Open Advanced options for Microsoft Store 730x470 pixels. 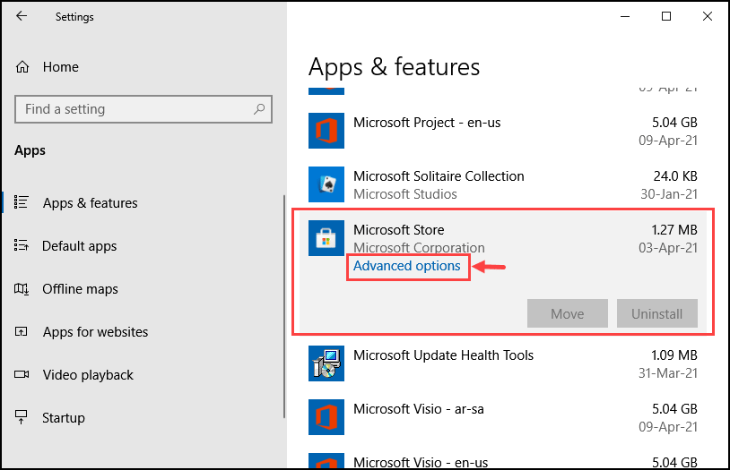(407, 266)
